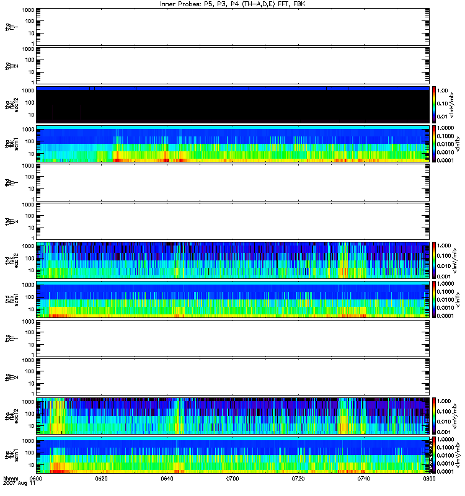Click the 'thd fff 2' panel axis label
This screenshot has height=496, width=465.
tap(11, 221)
